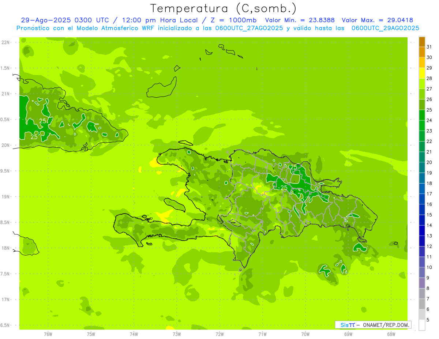Click the "68W" longitude axis label

(x=391, y=334)
